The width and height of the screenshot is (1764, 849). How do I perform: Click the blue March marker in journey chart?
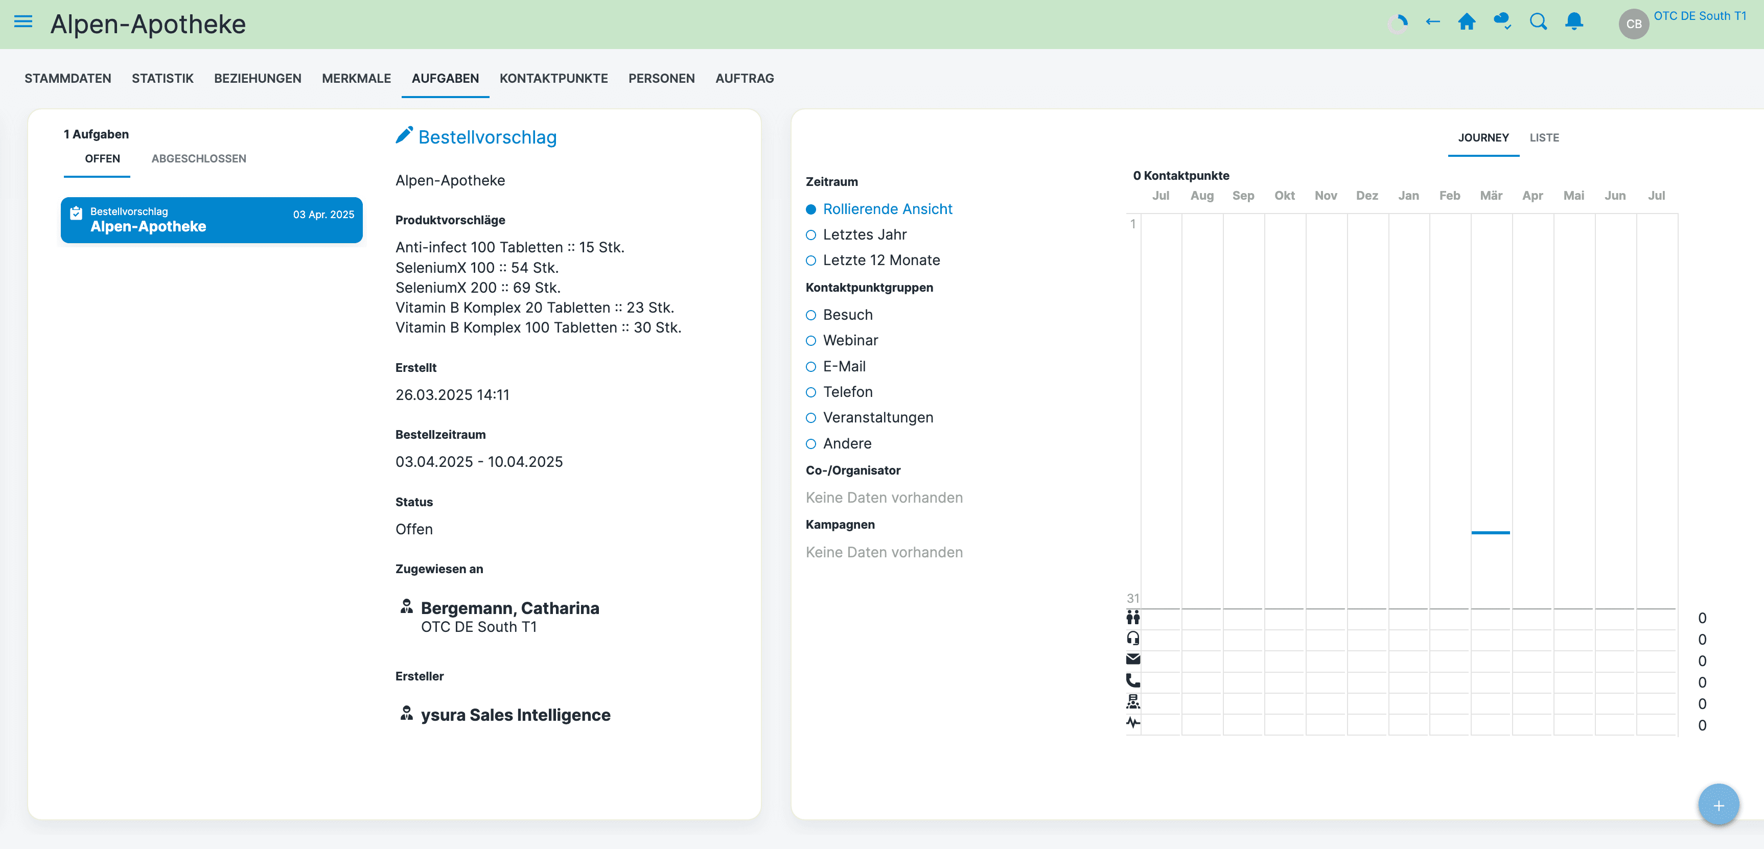tap(1490, 533)
